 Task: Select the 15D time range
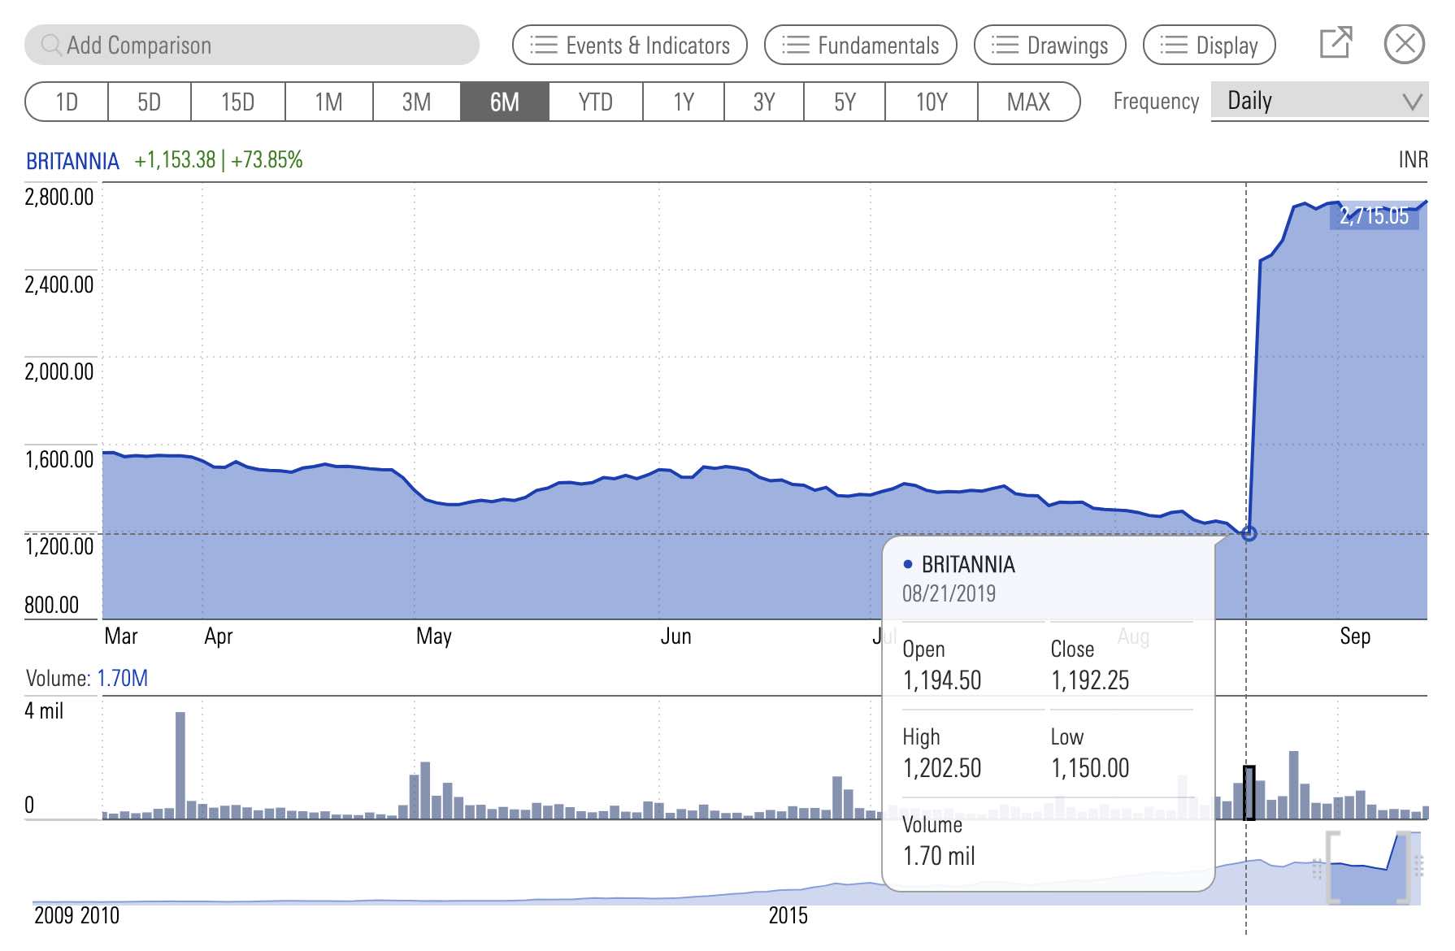238,102
